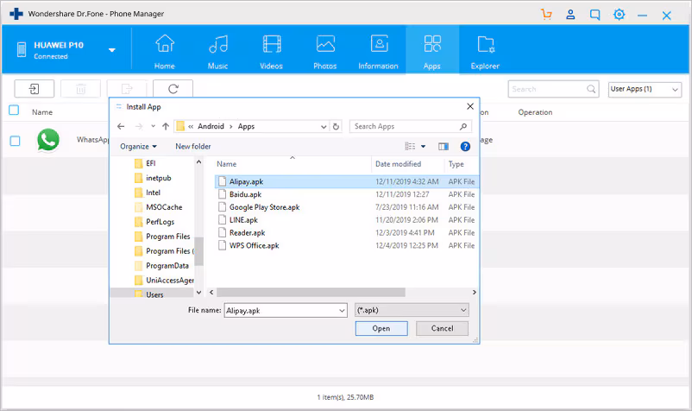Click the scroll up arrow of folder tree
692x411 pixels.
pos(198,162)
